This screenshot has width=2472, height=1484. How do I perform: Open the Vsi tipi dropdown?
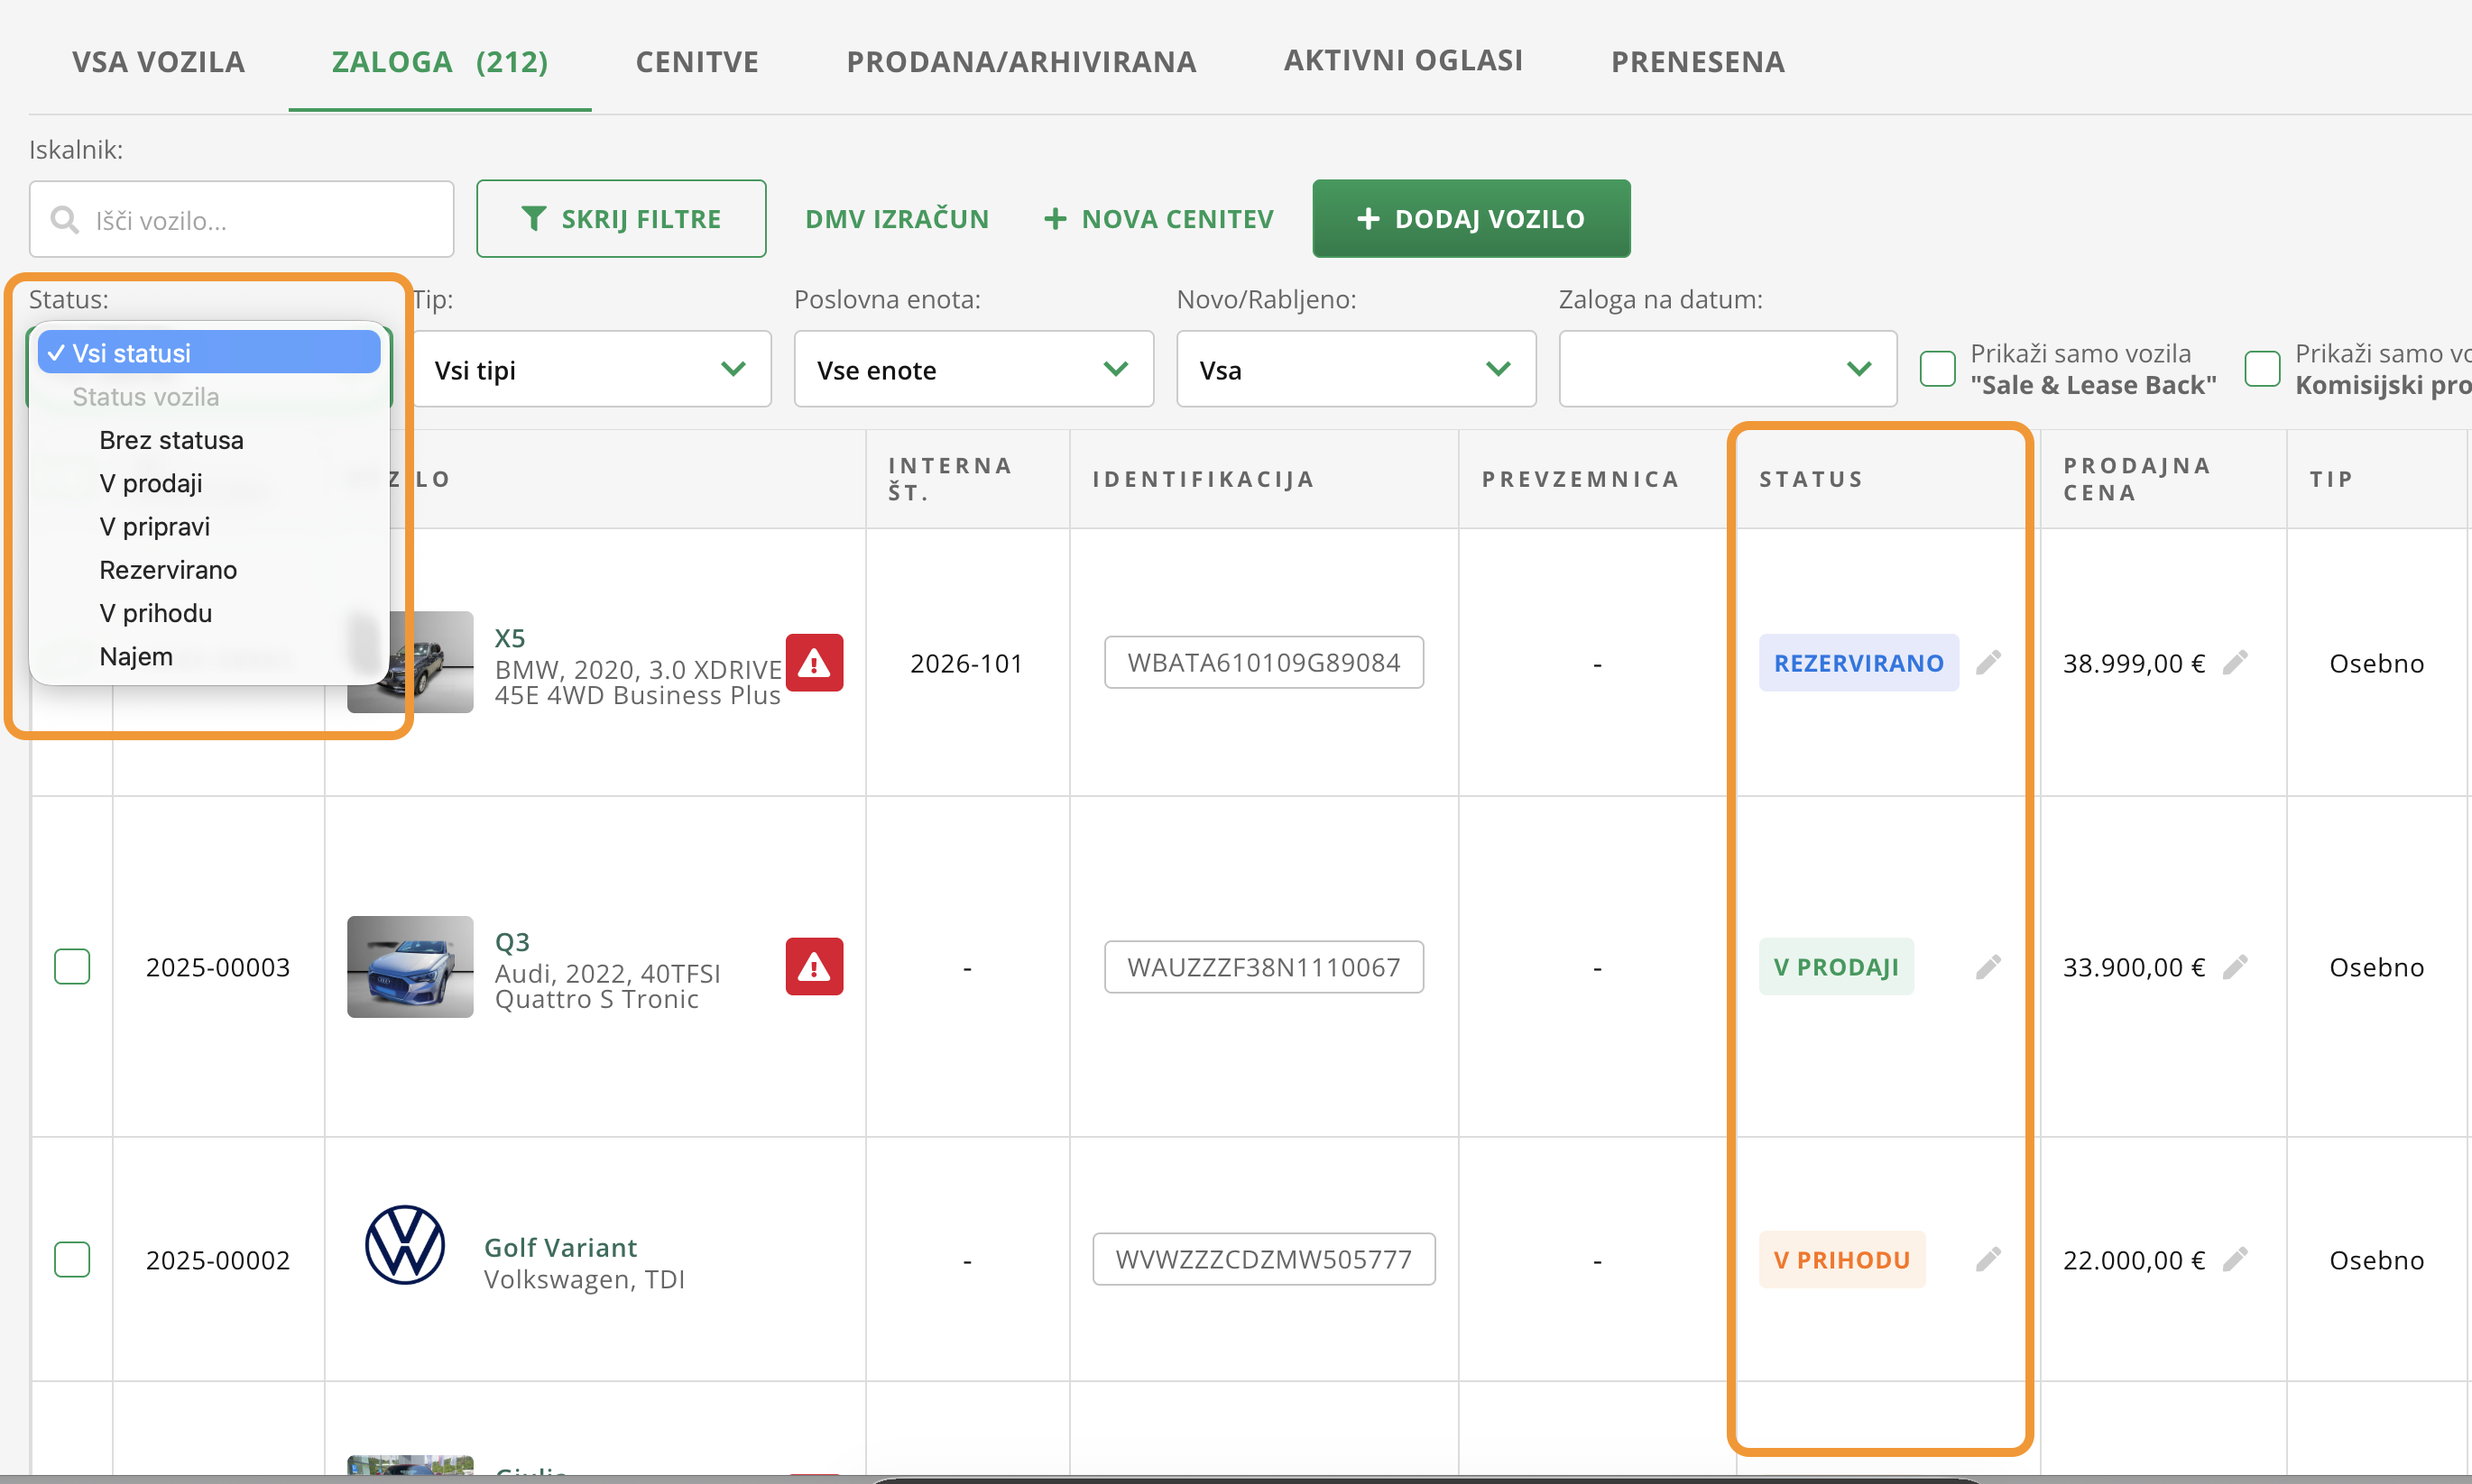(x=591, y=370)
